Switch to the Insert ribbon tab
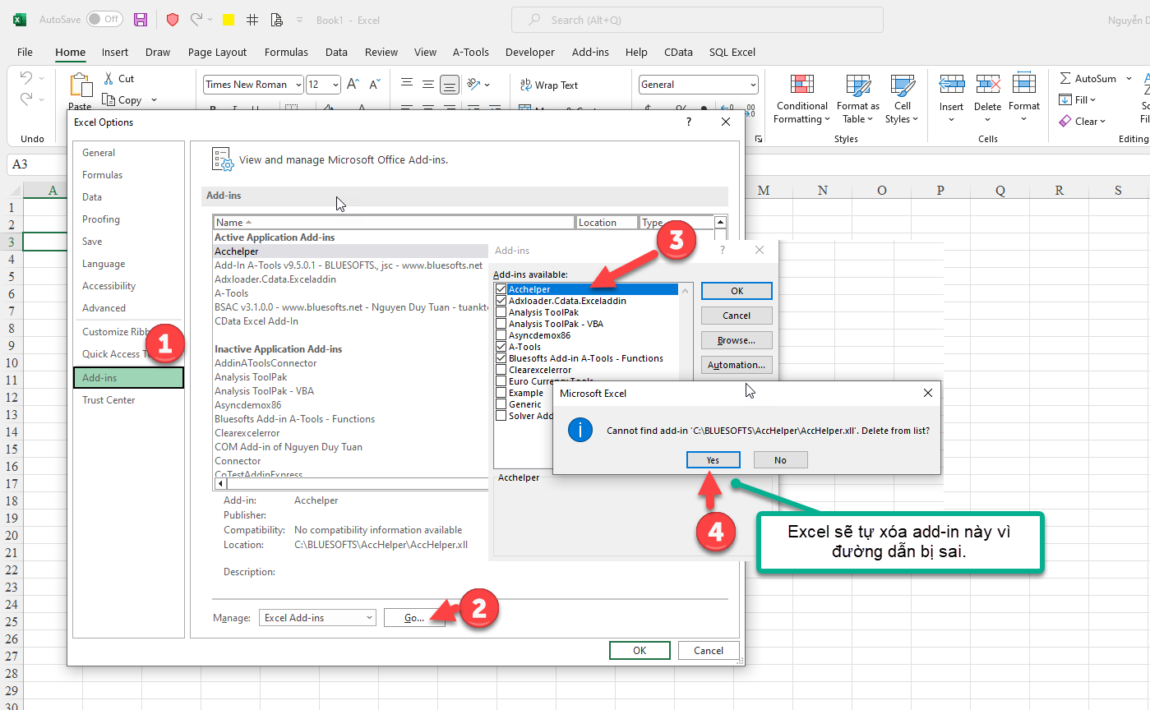 (x=115, y=52)
